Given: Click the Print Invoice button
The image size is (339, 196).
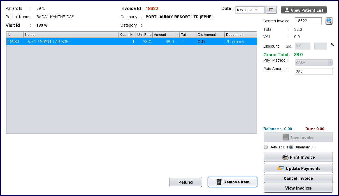Looking at the screenshot, I should [x=298, y=157].
